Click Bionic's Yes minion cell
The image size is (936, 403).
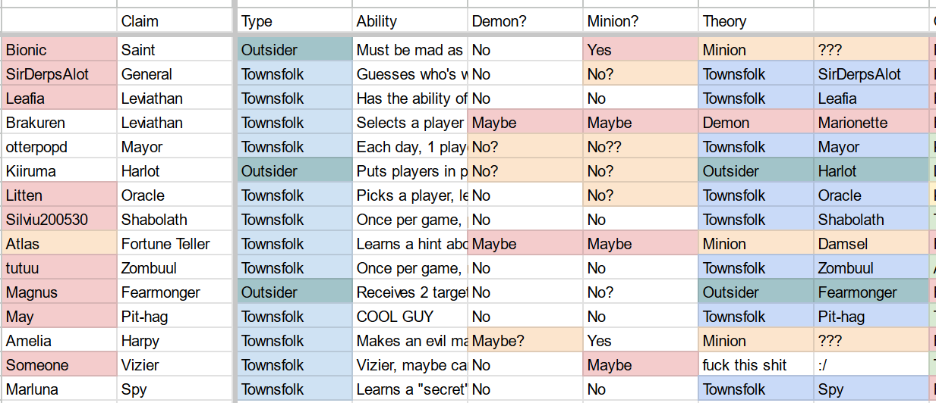coord(641,50)
